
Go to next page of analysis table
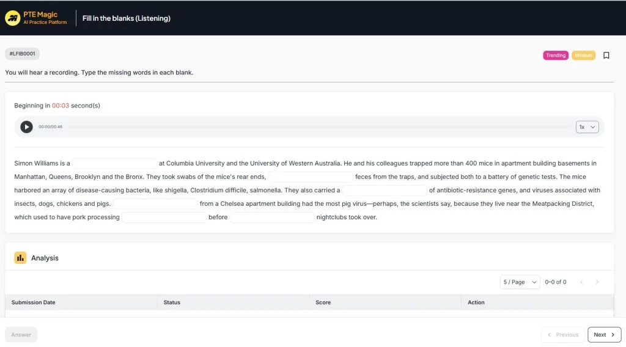(x=597, y=282)
